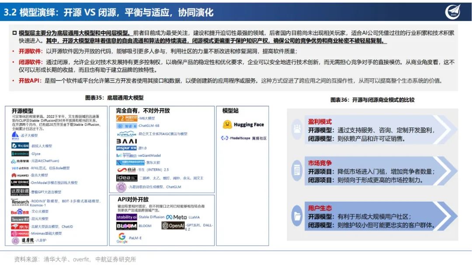Click the folder icon beside 用户生态
Screen dimensions: 472x265
click(297, 216)
